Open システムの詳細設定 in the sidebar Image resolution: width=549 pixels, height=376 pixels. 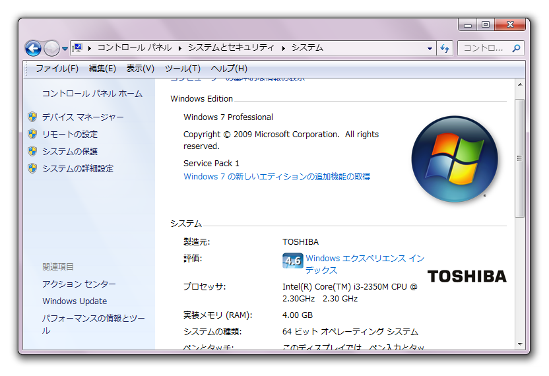click(x=78, y=168)
